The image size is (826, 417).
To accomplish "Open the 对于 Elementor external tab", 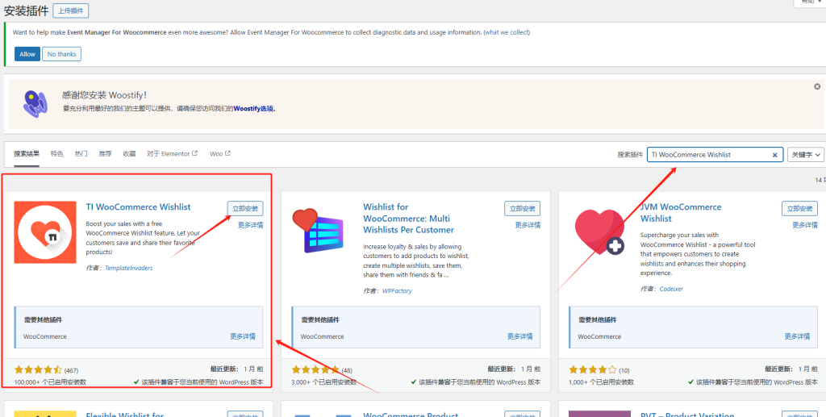I will (x=171, y=153).
